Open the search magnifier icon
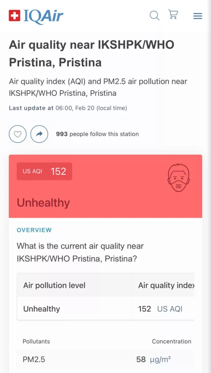 click(x=155, y=16)
